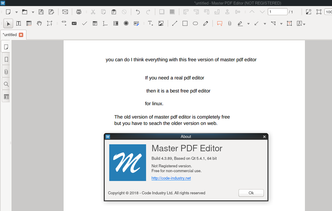332x211 pixels.
Task: Open the Attachments side panel
Action: pyautogui.click(x=6, y=72)
